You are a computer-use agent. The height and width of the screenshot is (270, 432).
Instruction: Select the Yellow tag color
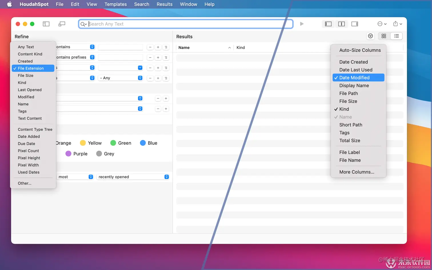tap(91, 143)
